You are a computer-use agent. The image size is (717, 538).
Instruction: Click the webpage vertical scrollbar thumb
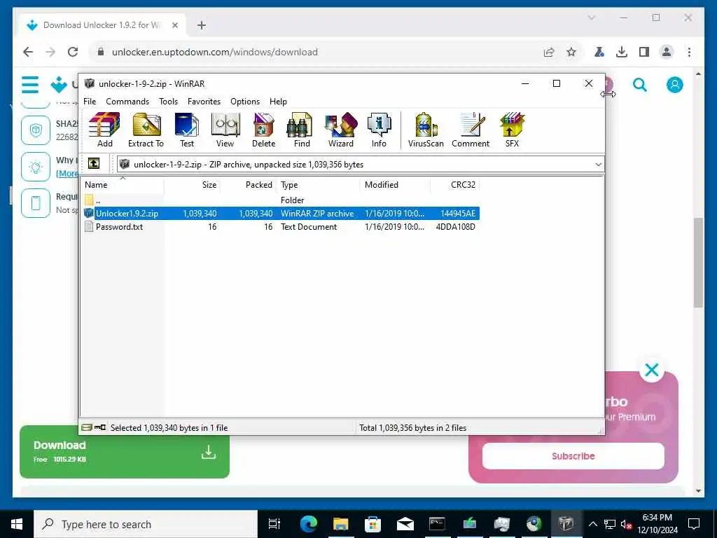(698, 263)
